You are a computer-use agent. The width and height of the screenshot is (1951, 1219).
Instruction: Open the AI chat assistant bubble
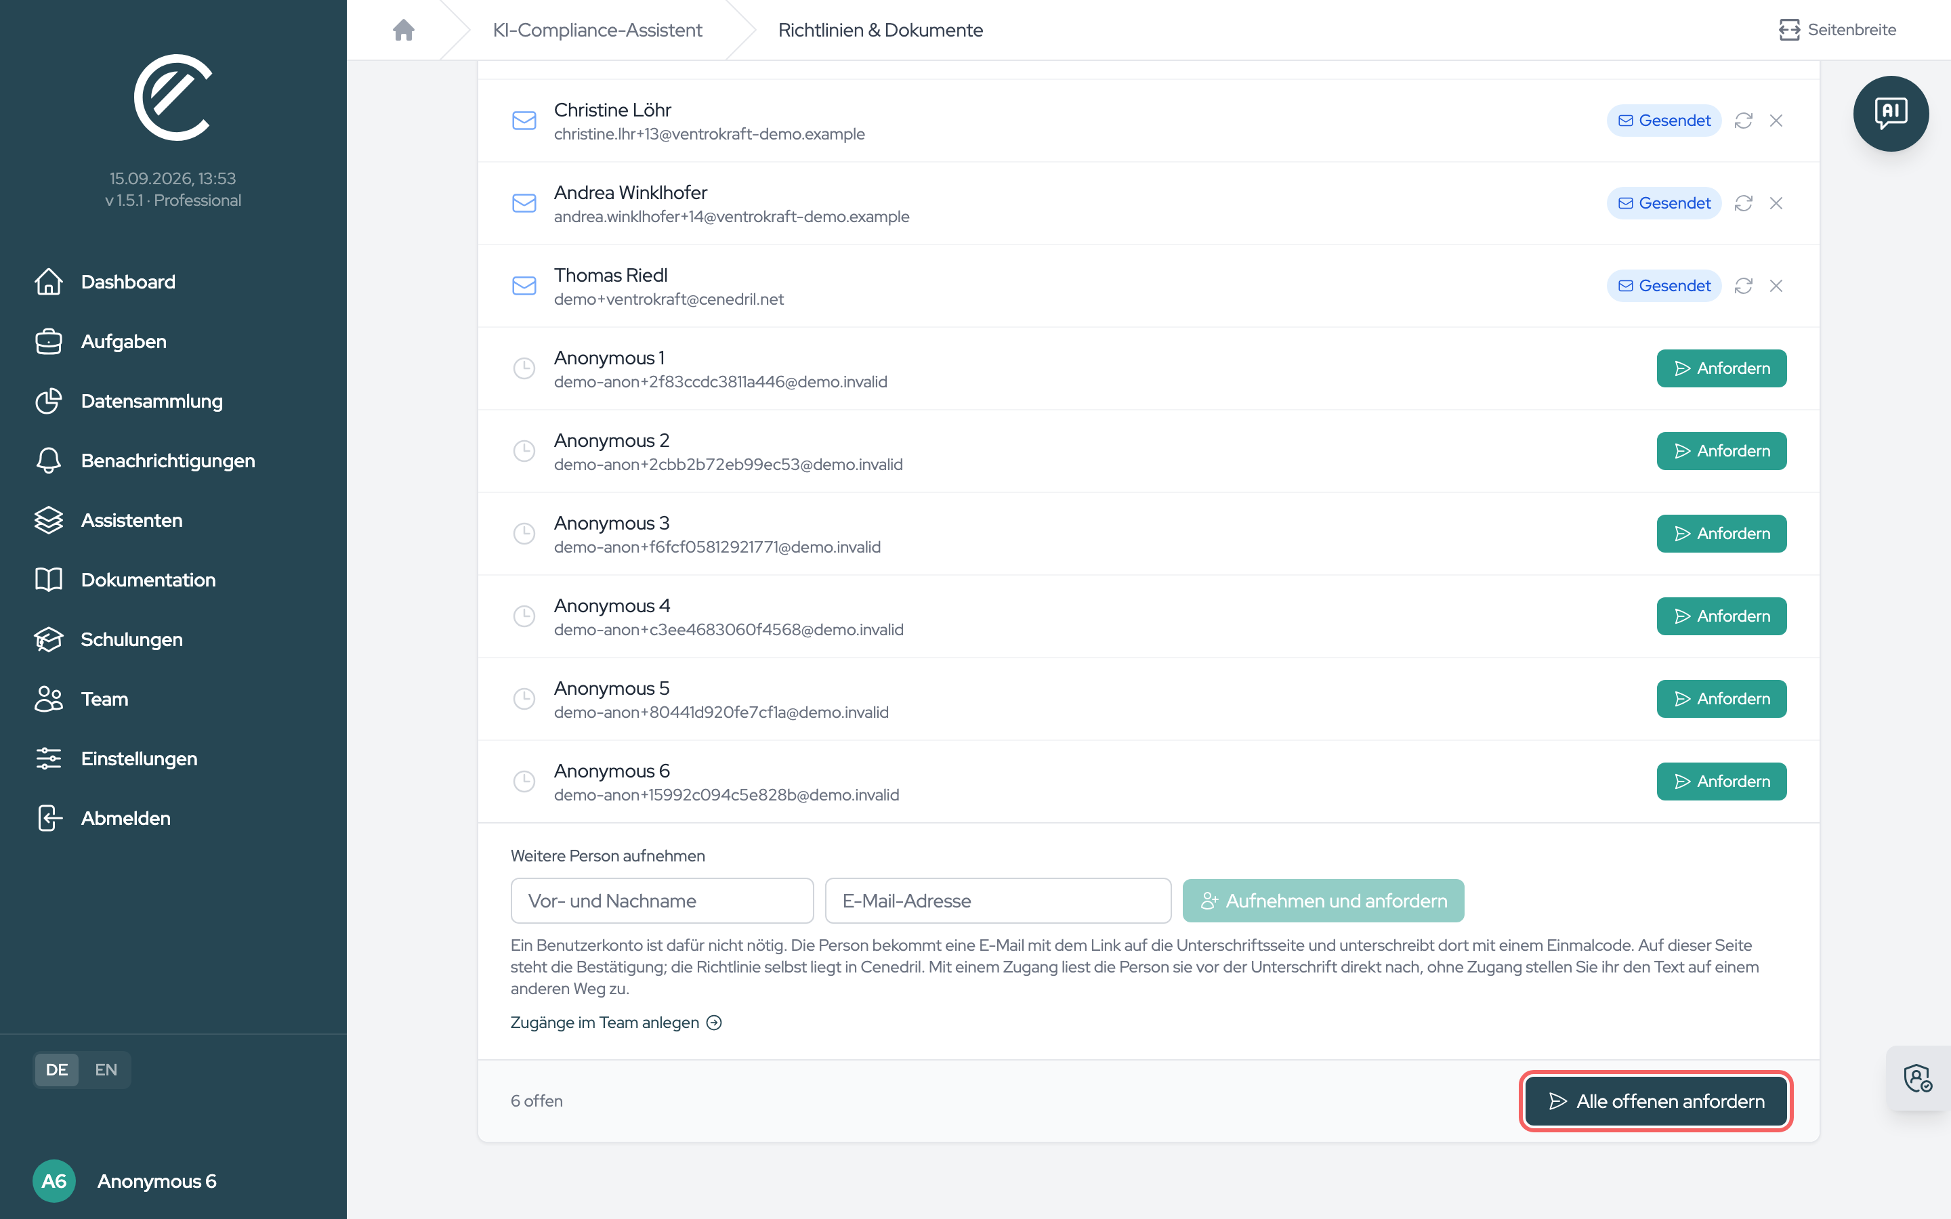(x=1891, y=114)
